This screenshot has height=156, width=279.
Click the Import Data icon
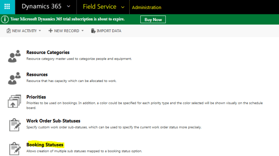click(93, 31)
